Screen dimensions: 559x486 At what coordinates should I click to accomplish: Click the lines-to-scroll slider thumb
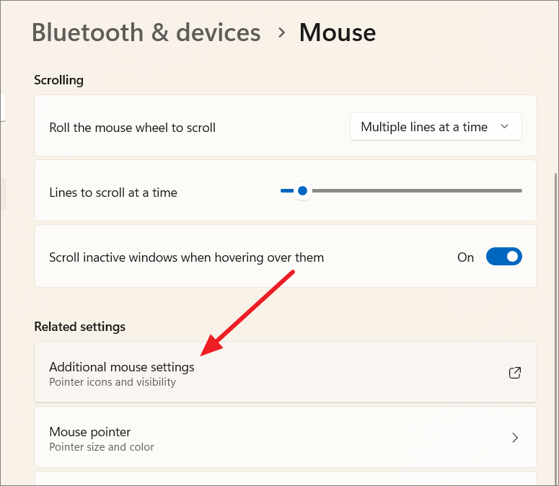(302, 191)
